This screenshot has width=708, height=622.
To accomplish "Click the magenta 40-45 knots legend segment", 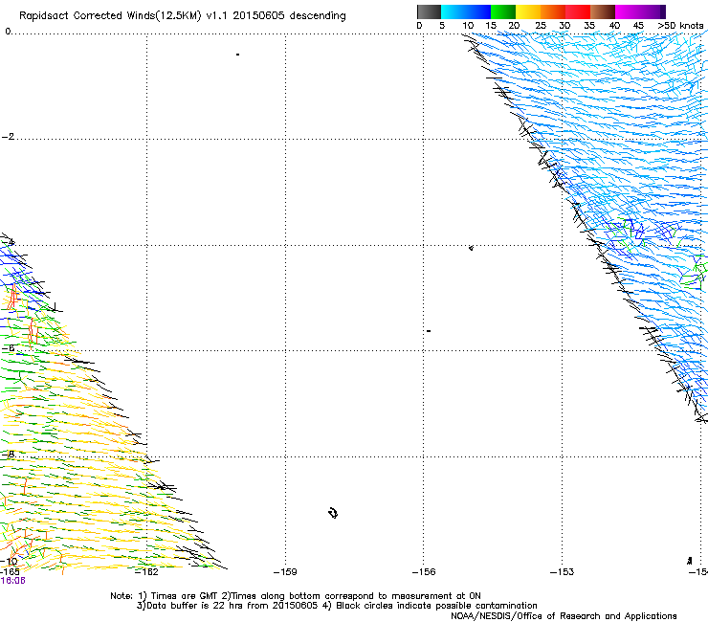I will [x=628, y=11].
